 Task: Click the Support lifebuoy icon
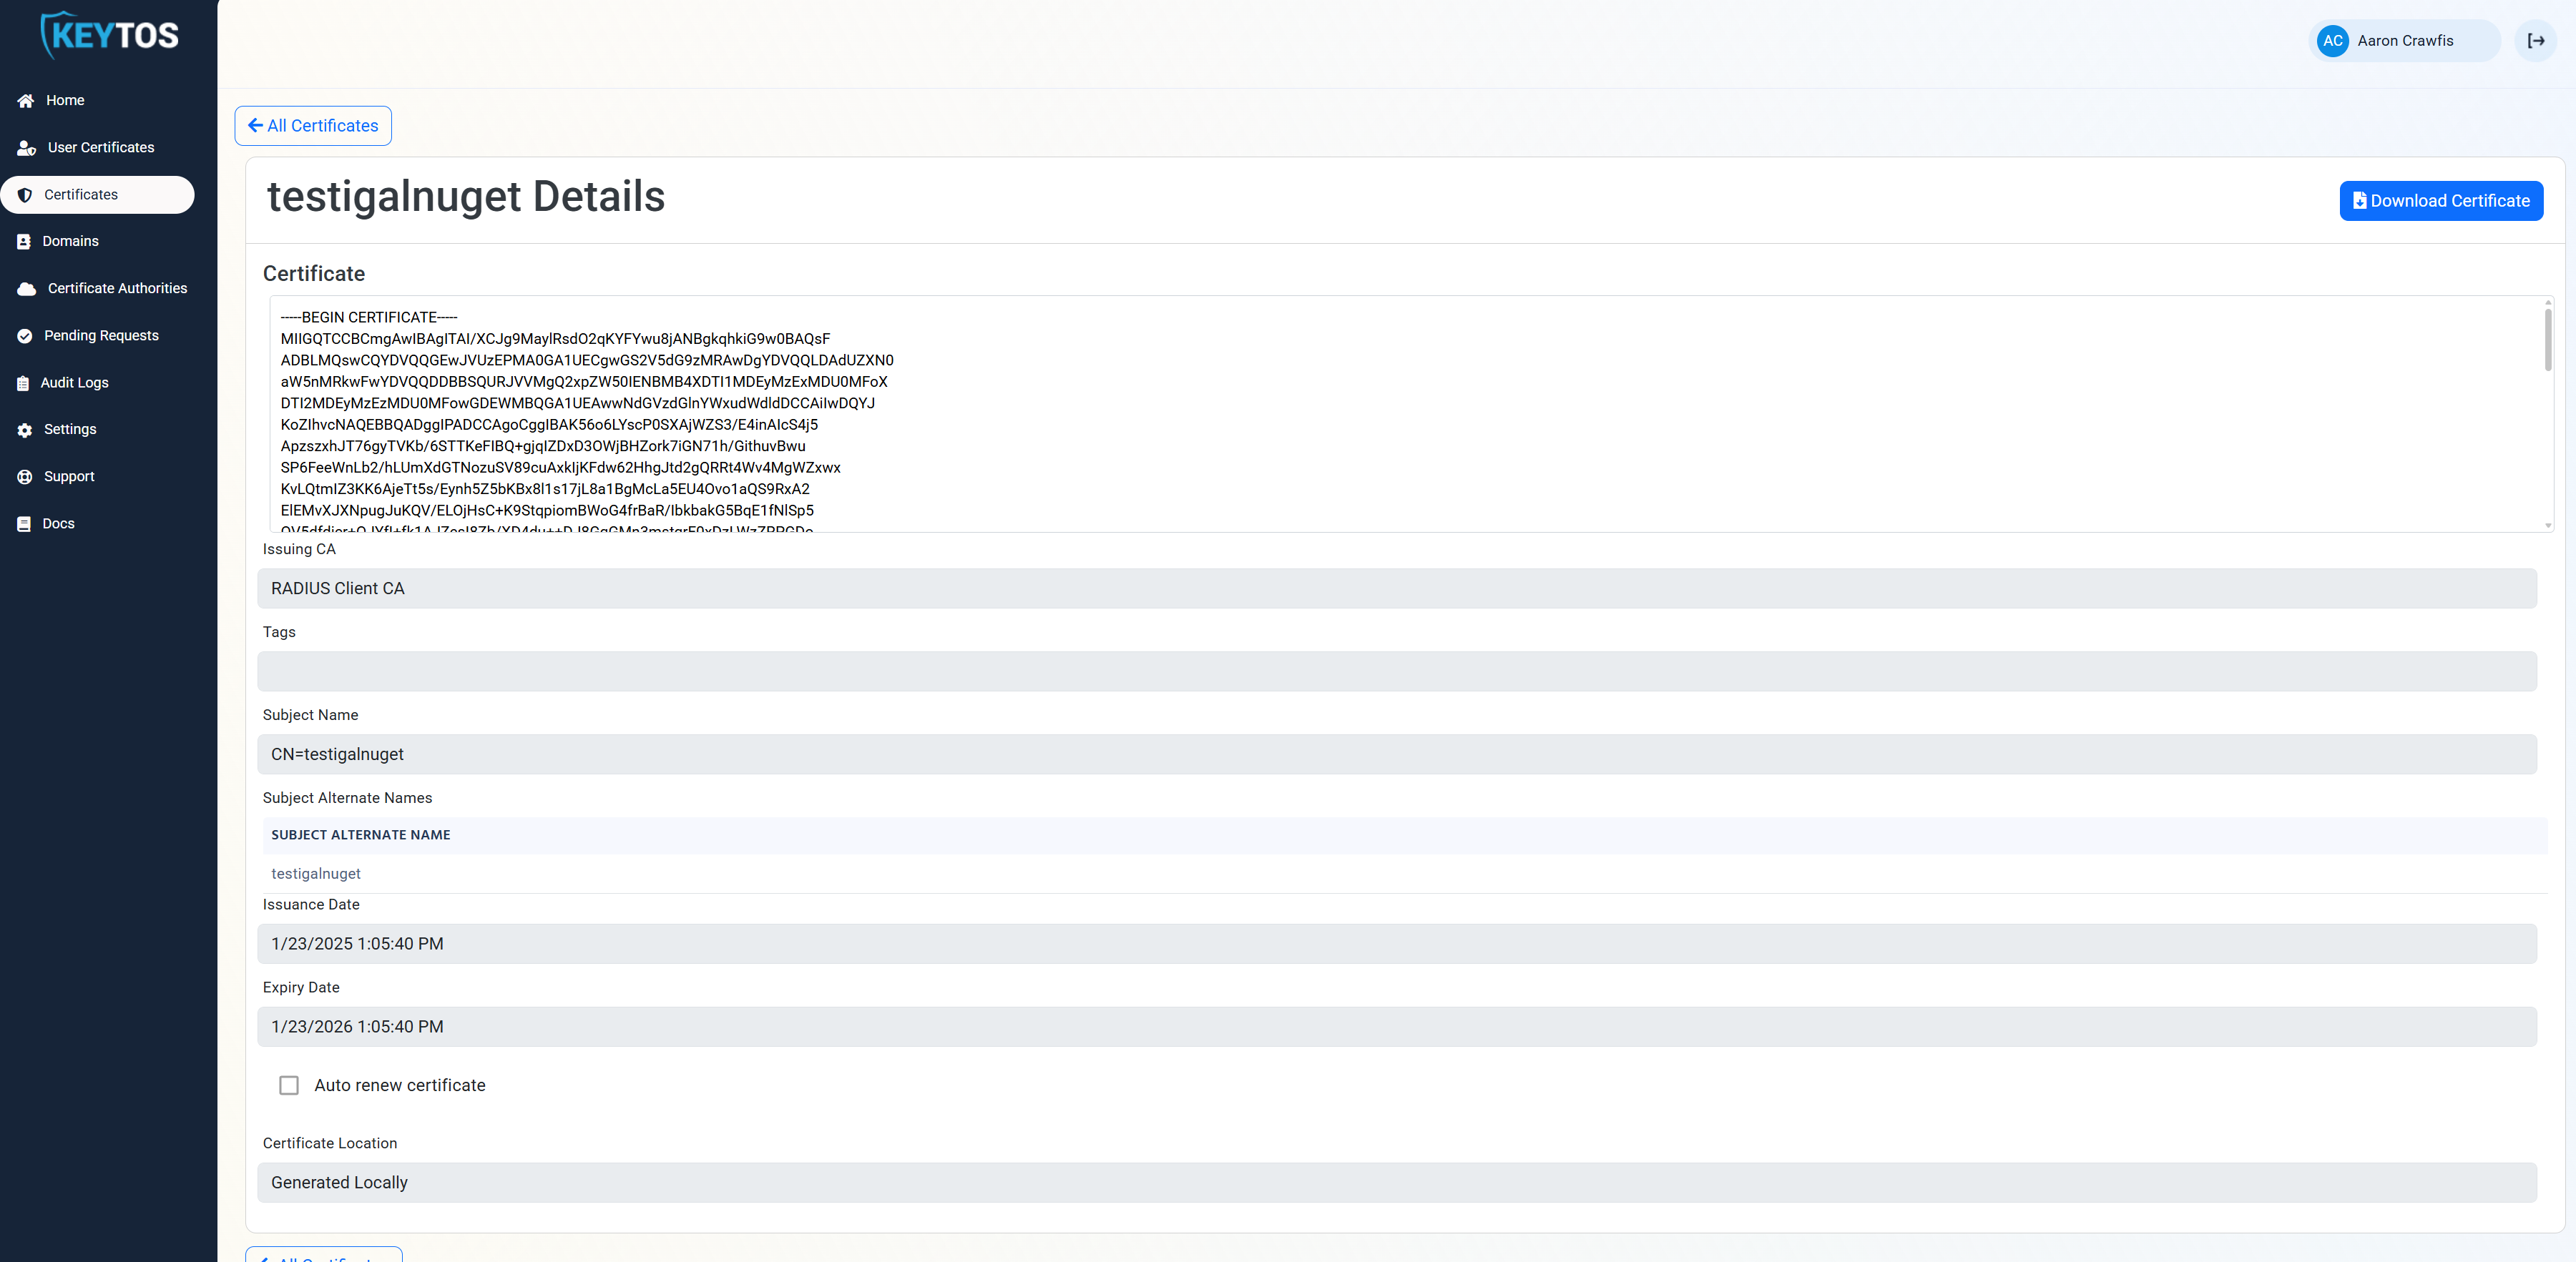point(25,477)
